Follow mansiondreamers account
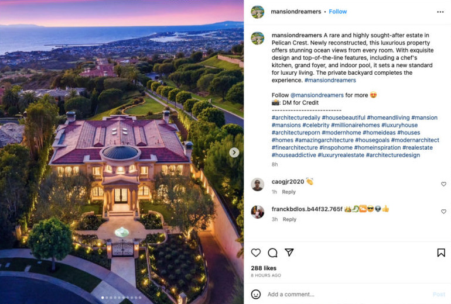Viewport: 451px width, 304px height. (338, 12)
